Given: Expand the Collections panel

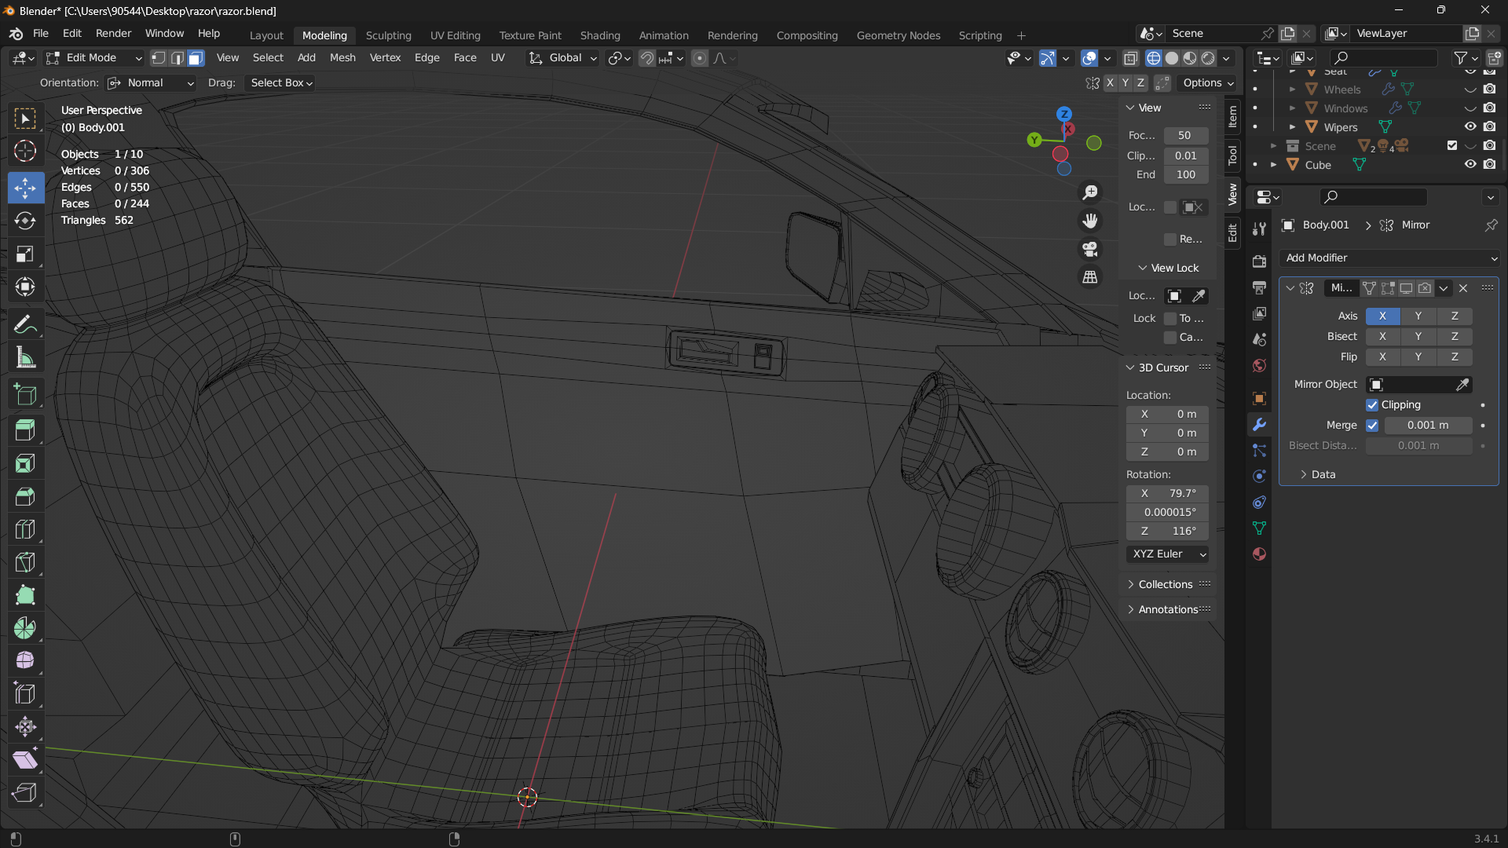Looking at the screenshot, I should [1165, 584].
